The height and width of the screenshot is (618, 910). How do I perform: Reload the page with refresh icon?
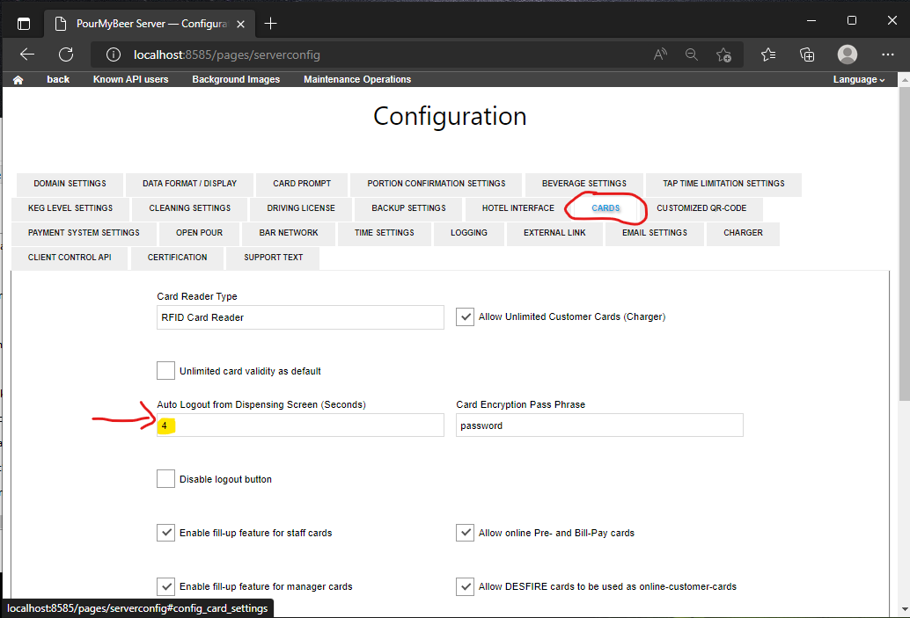(x=66, y=55)
